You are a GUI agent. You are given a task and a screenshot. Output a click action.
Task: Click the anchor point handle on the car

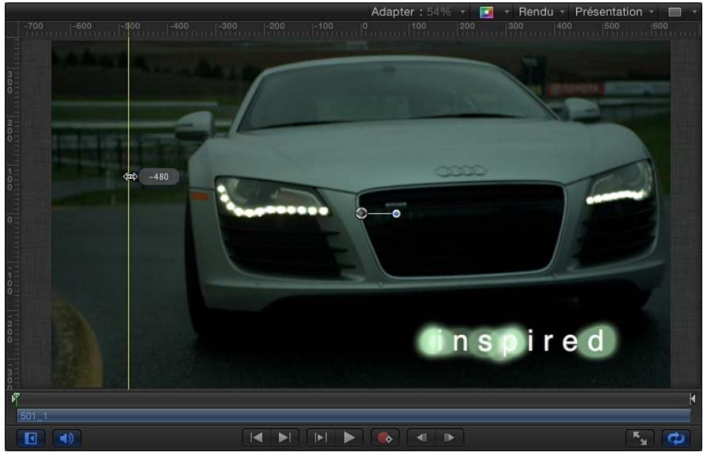click(x=361, y=213)
